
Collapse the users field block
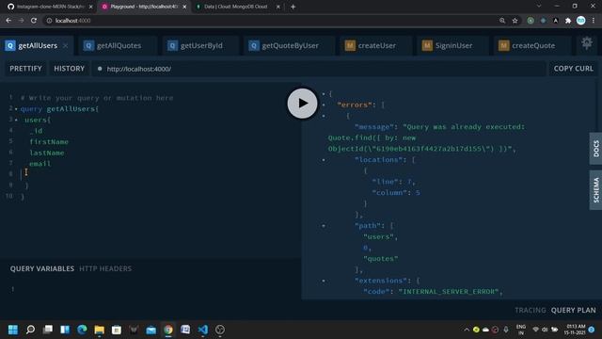coord(16,120)
